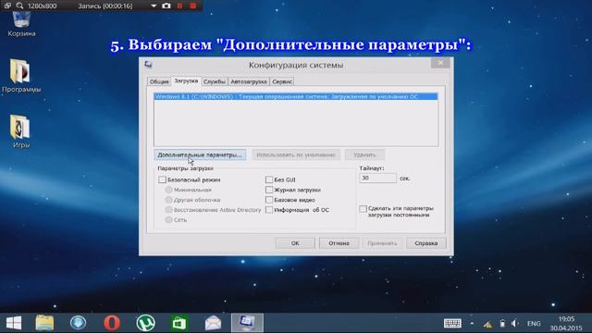
Task: Check the Без GUI checkbox
Action: click(x=269, y=179)
